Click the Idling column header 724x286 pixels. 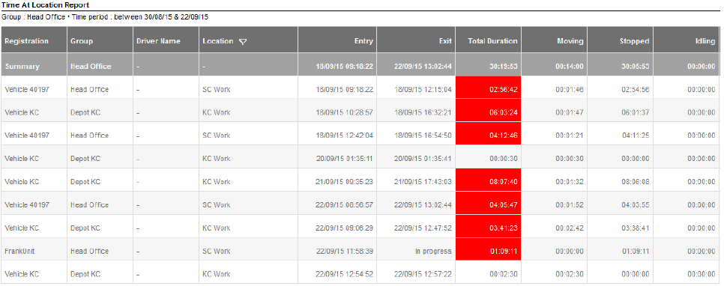705,41
